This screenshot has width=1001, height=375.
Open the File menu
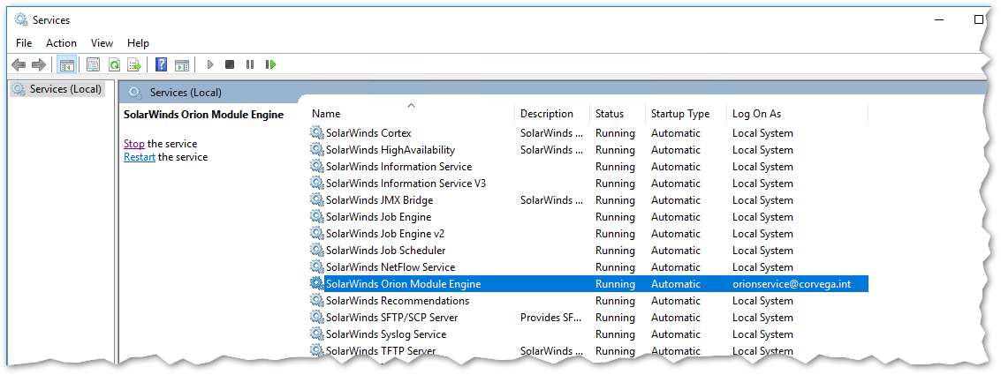click(x=24, y=42)
